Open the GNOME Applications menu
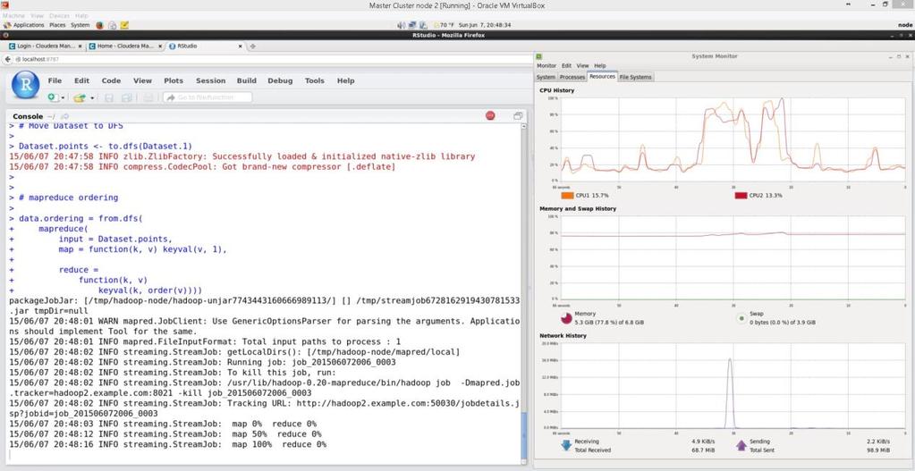The image size is (915, 471). pyautogui.click(x=24, y=25)
